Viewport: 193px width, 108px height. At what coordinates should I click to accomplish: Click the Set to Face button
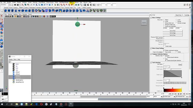pyautogui.click(x=172, y=35)
